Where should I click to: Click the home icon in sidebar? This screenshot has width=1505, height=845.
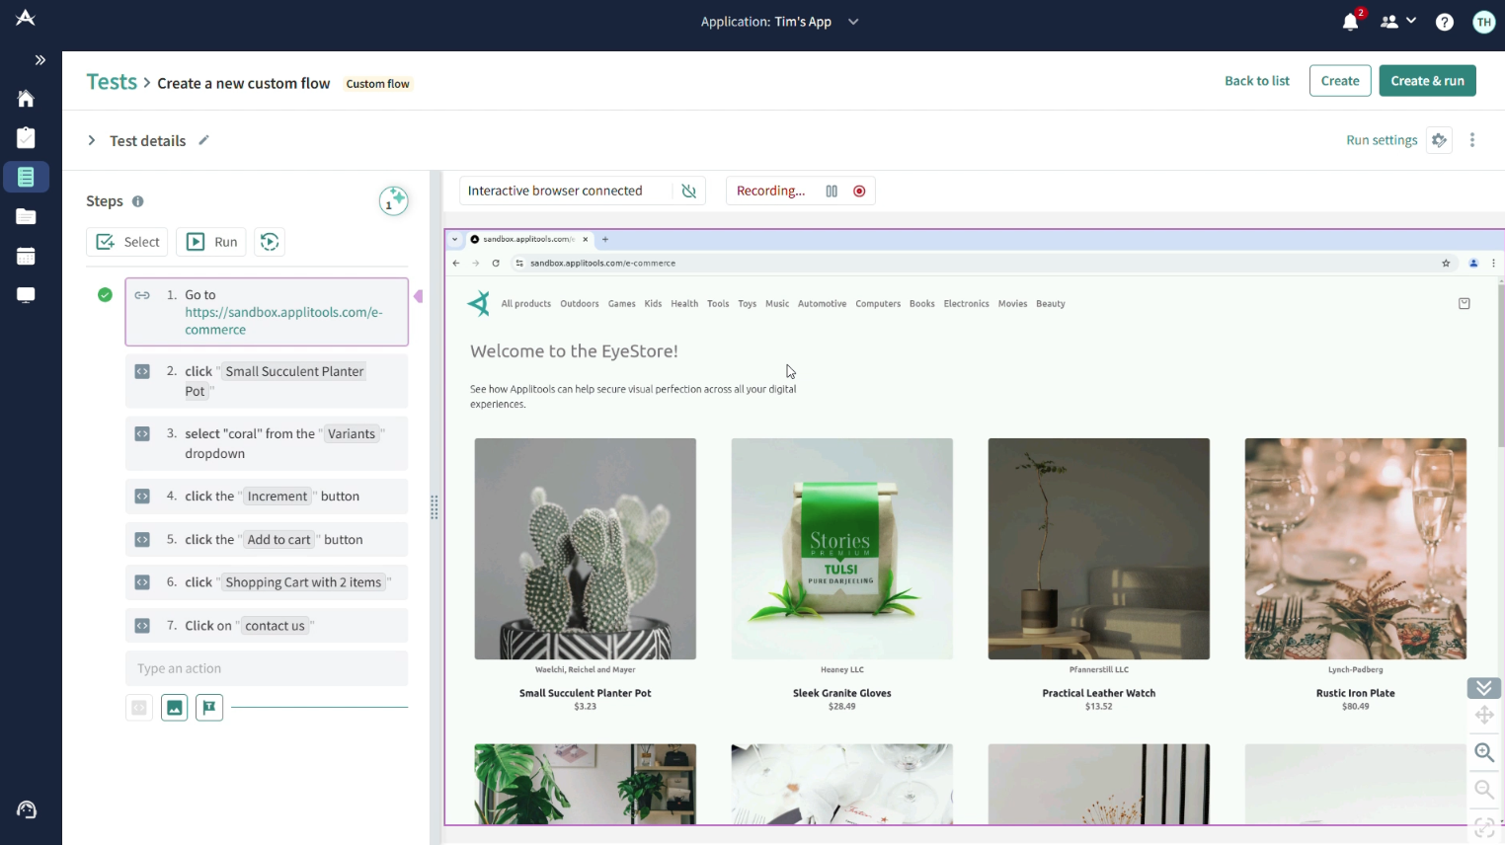pos(26,98)
